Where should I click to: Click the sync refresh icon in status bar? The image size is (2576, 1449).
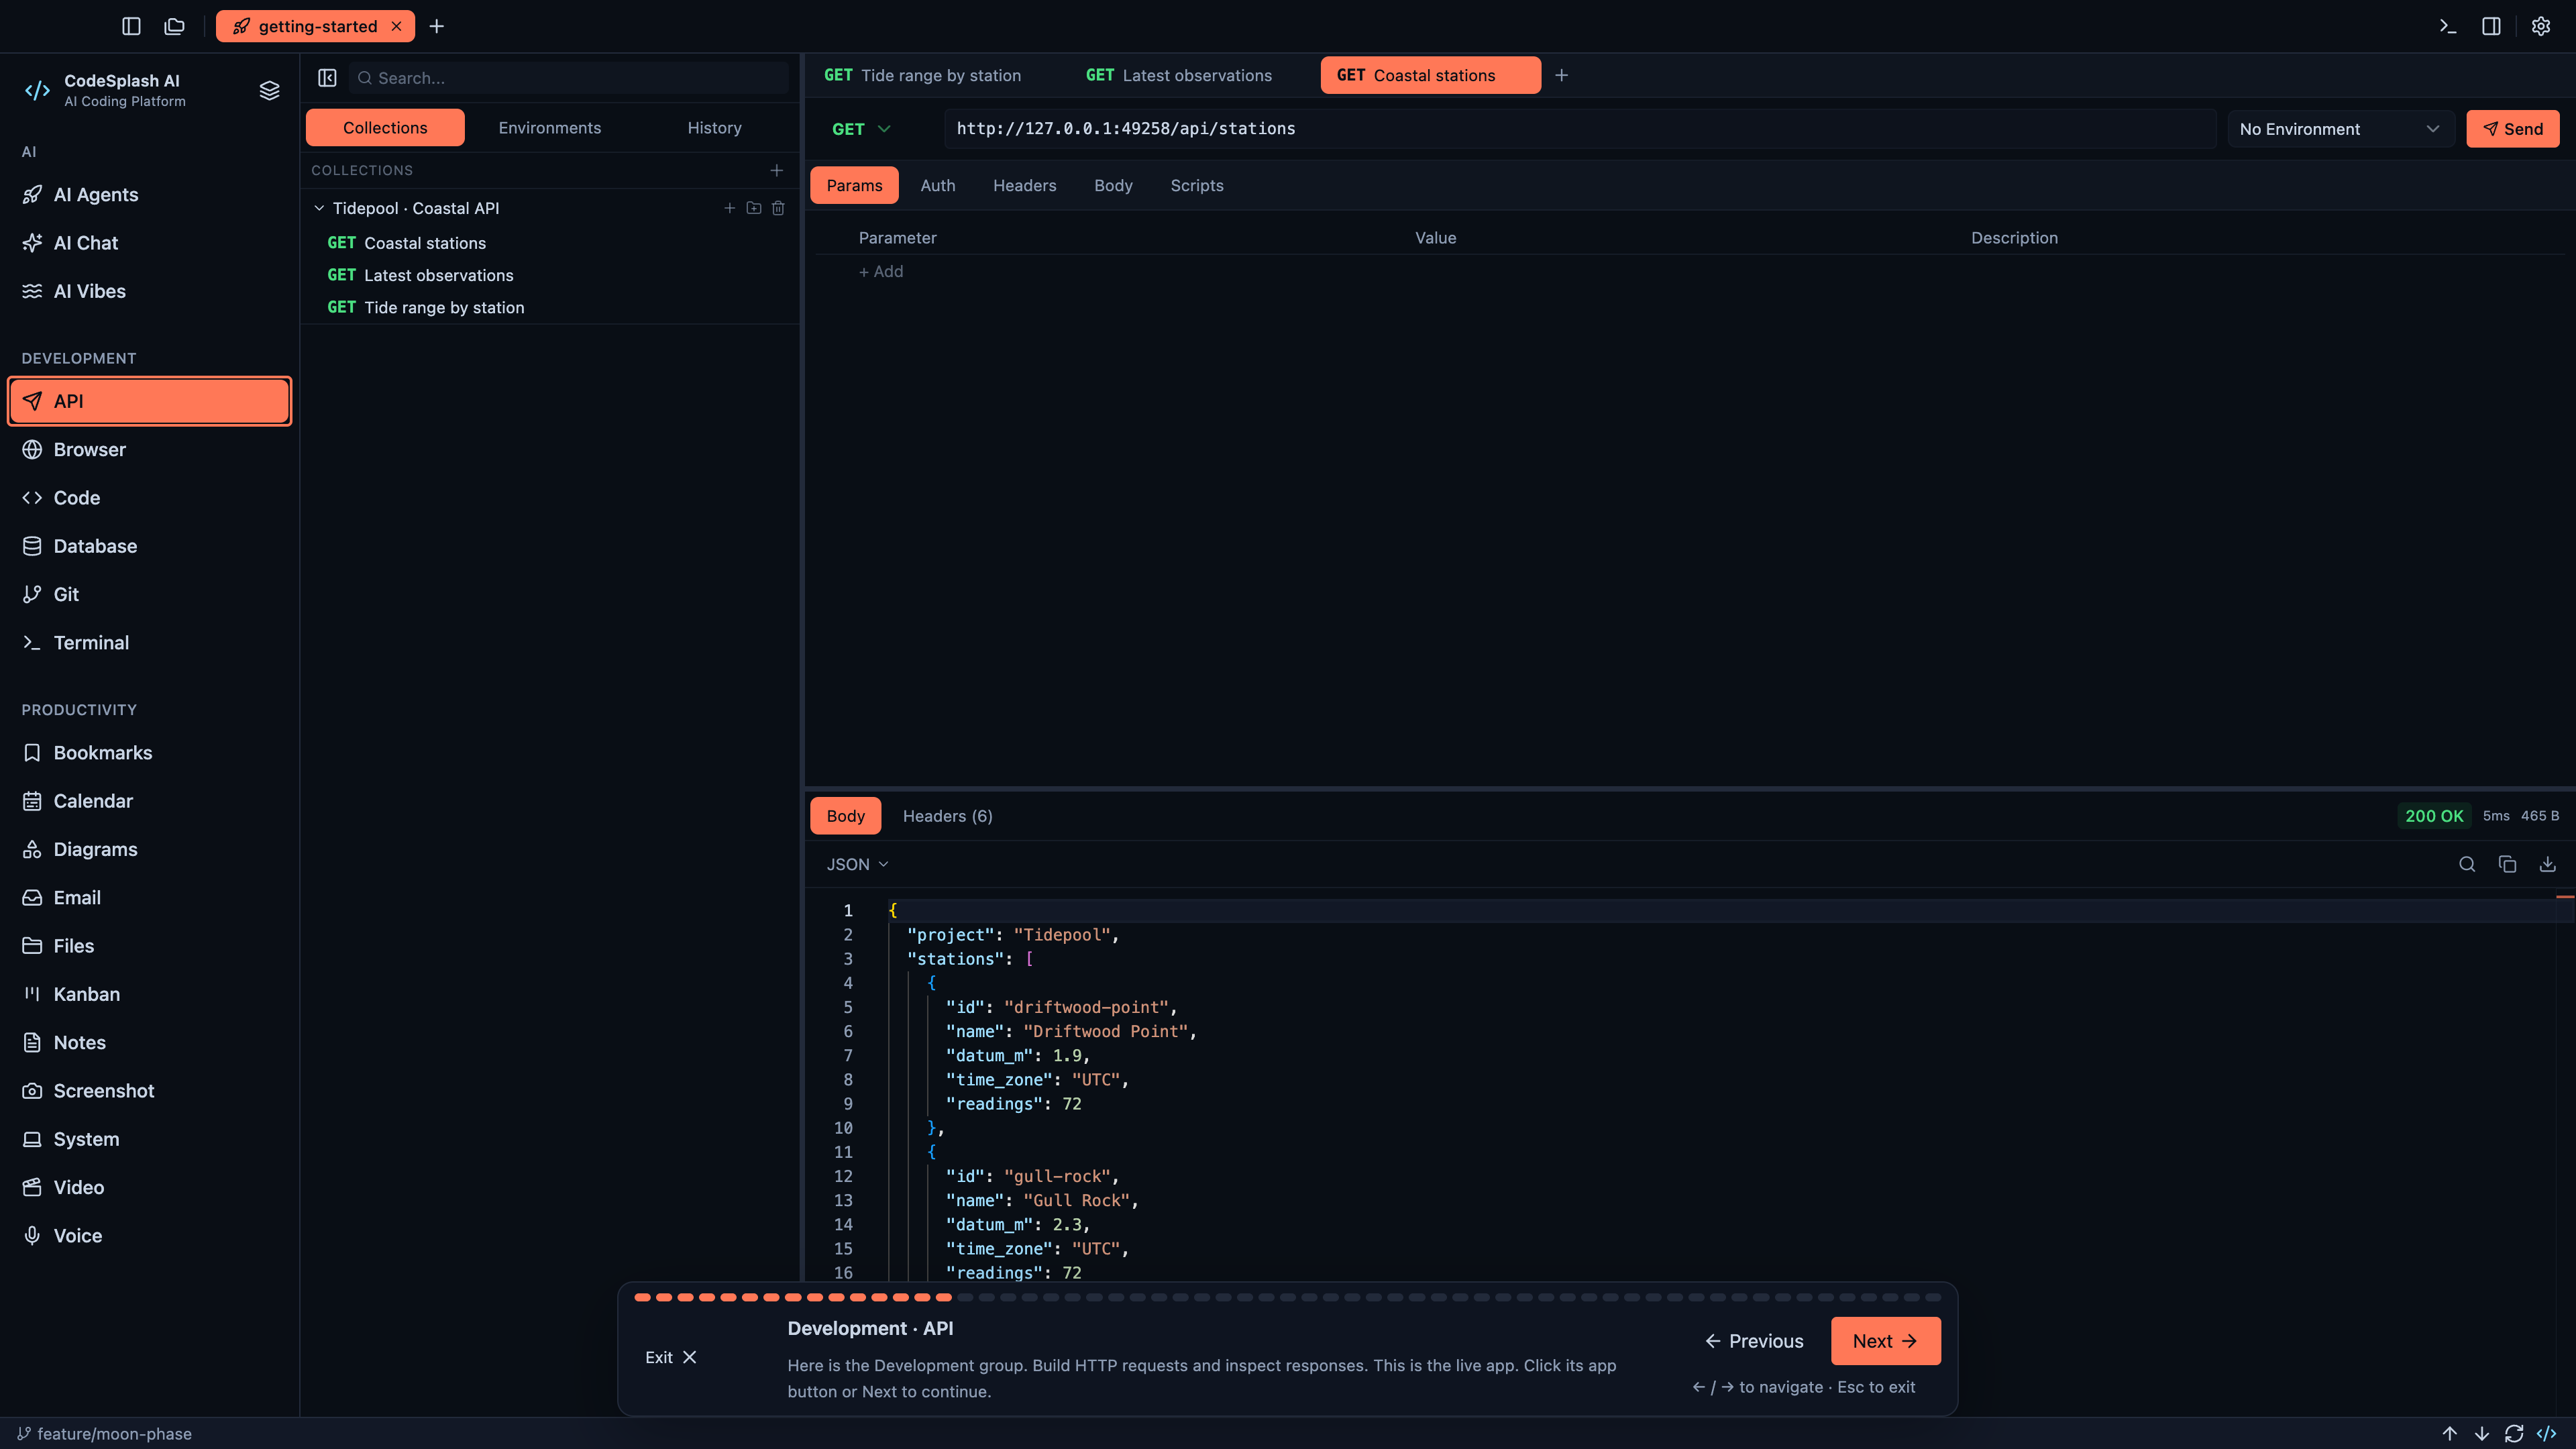(2514, 1433)
